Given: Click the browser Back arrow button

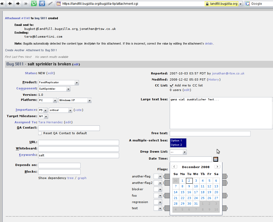Looking at the screenshot, I should tap(10, 3).
